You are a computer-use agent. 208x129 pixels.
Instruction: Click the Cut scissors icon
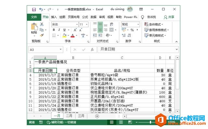[42, 24]
